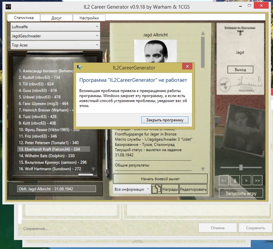Viewport: 273px width, 249px height.
Task: Click the IL2 app icon in title bar
Action: pos(8,7)
